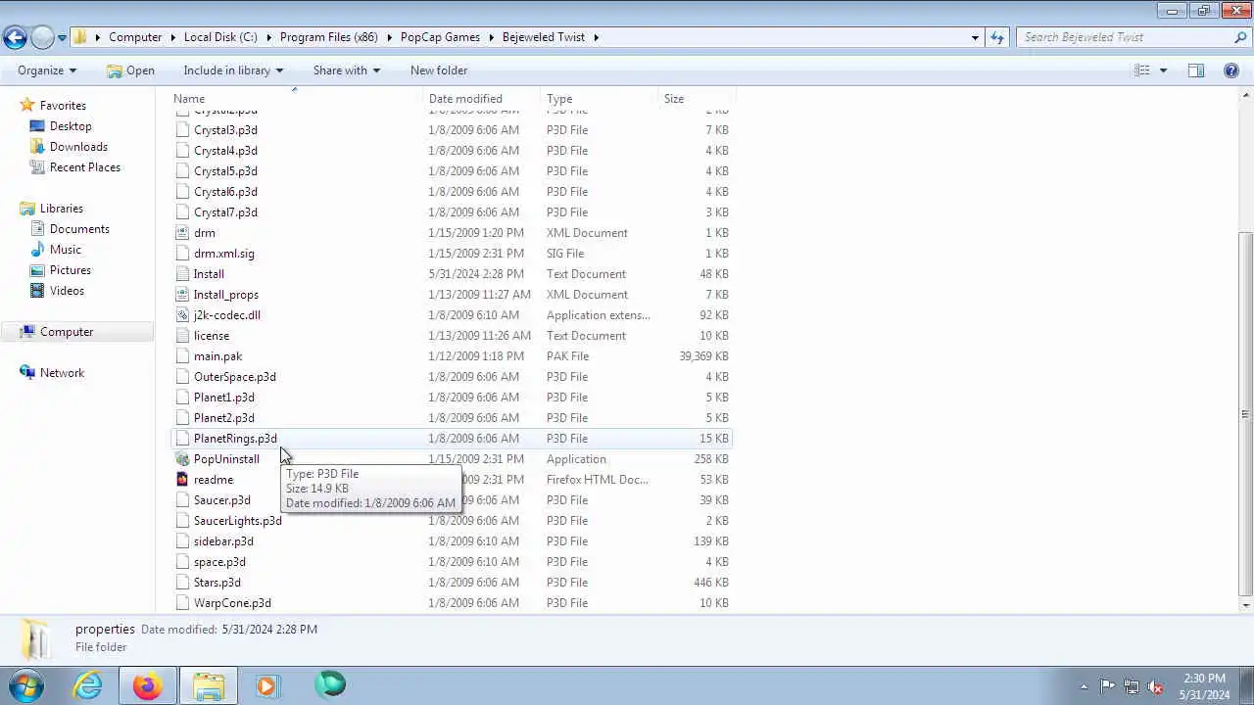The width and height of the screenshot is (1254, 705).
Task: Select the readme Firefox HTML icon
Action: point(182,480)
